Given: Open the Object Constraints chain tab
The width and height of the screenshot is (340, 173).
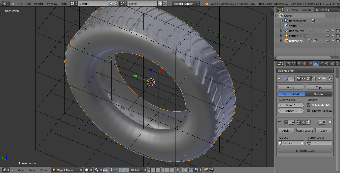Looking at the screenshot, I should coord(310,64).
